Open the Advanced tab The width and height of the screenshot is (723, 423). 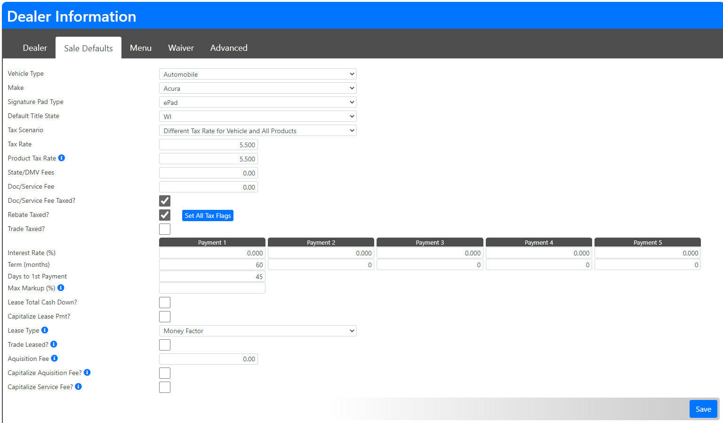click(229, 48)
